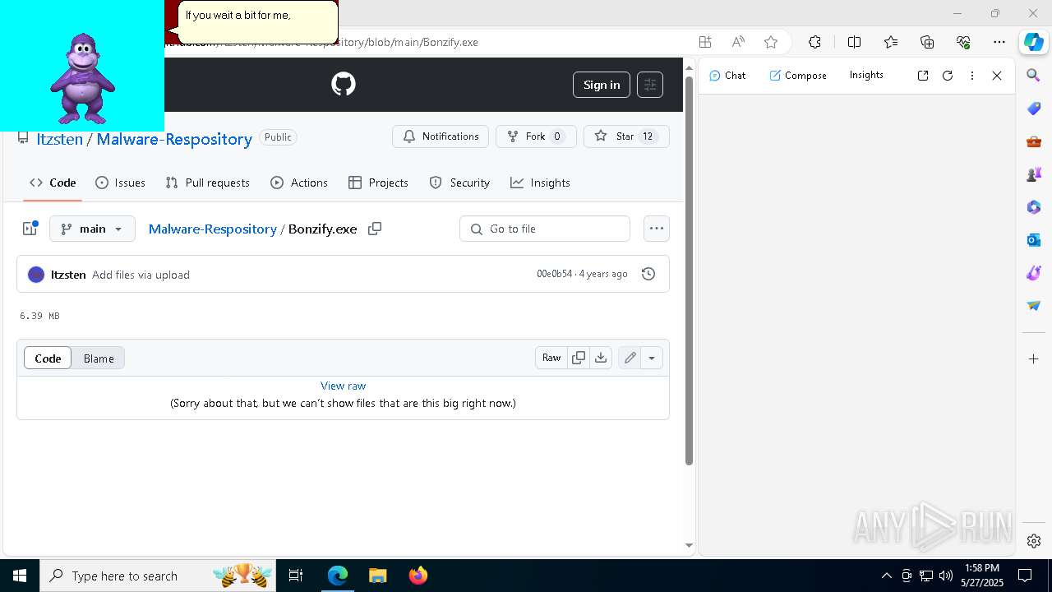Copy the Bonzify.exe file path
The height and width of the screenshot is (592, 1052).
coord(375,229)
